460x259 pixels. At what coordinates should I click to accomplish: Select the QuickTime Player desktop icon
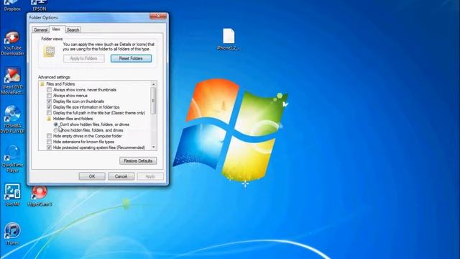(x=12, y=159)
